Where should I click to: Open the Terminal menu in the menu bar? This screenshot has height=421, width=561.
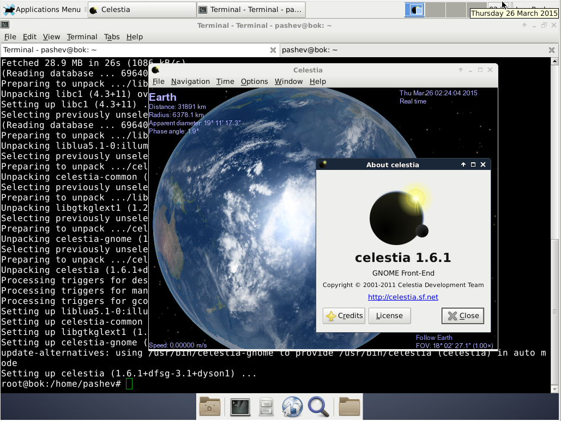(x=82, y=37)
